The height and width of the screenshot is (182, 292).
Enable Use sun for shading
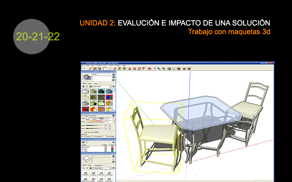tap(82, 131)
